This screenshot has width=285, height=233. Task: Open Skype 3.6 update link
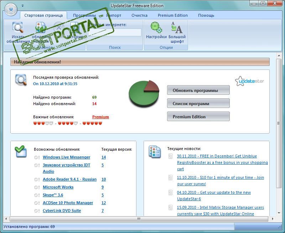click(x=53, y=195)
